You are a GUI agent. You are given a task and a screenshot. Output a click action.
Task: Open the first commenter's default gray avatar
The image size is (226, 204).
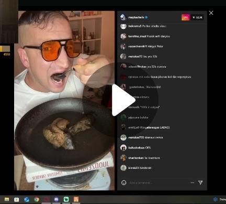(x=123, y=26)
